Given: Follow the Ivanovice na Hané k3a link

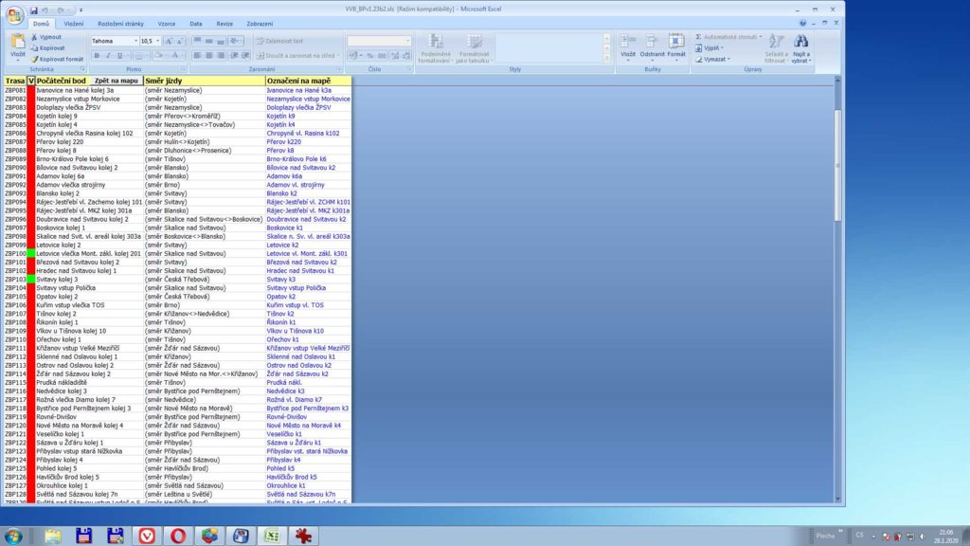Looking at the screenshot, I should pos(298,90).
